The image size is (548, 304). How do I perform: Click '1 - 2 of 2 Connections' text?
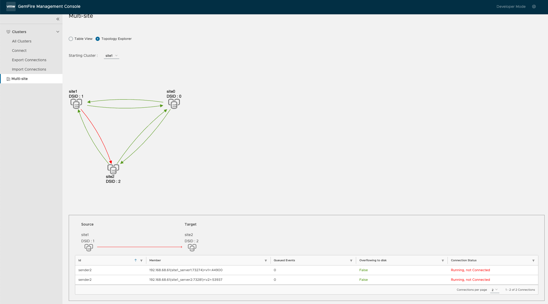520,290
